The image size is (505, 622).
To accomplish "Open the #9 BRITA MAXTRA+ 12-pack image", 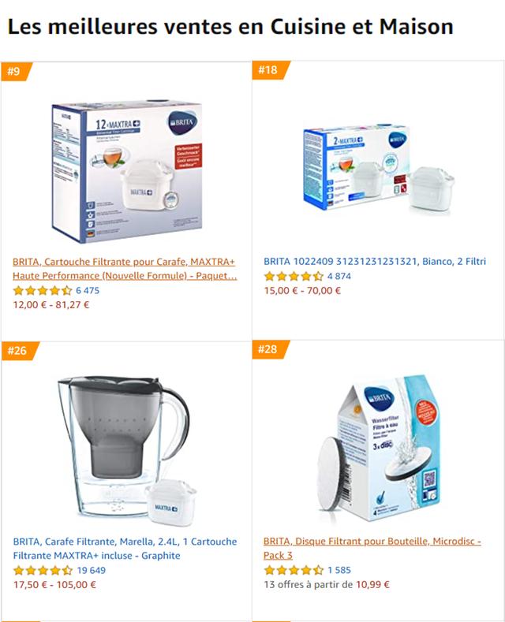I will click(127, 171).
